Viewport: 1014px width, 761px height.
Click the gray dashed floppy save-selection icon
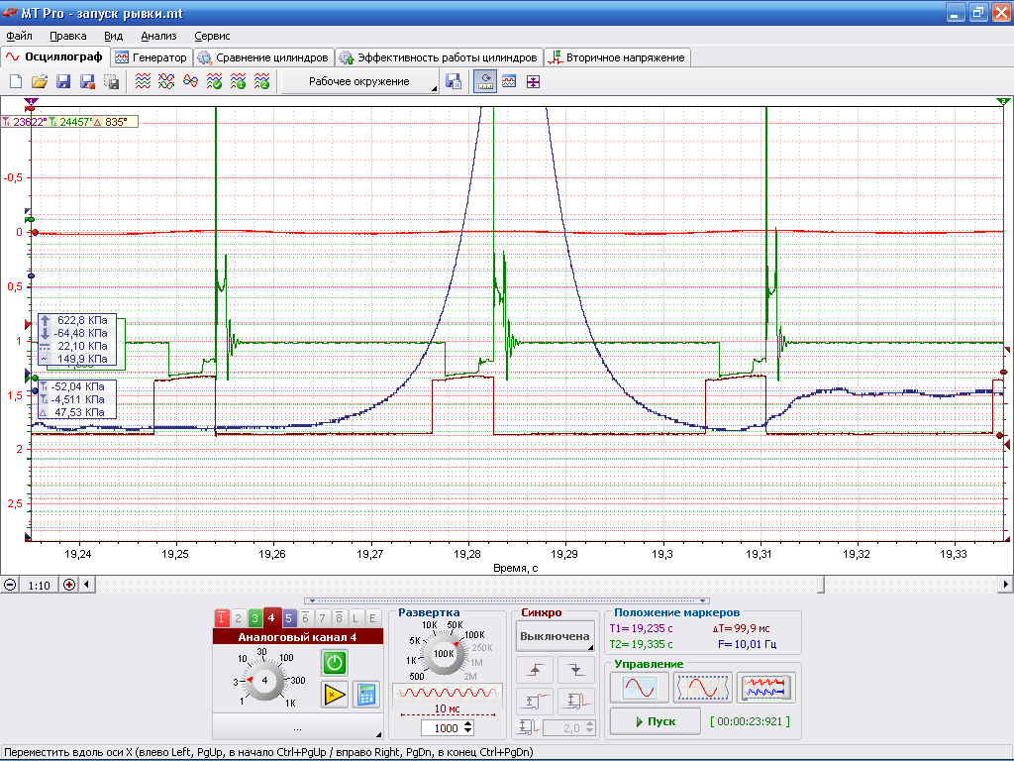(111, 81)
